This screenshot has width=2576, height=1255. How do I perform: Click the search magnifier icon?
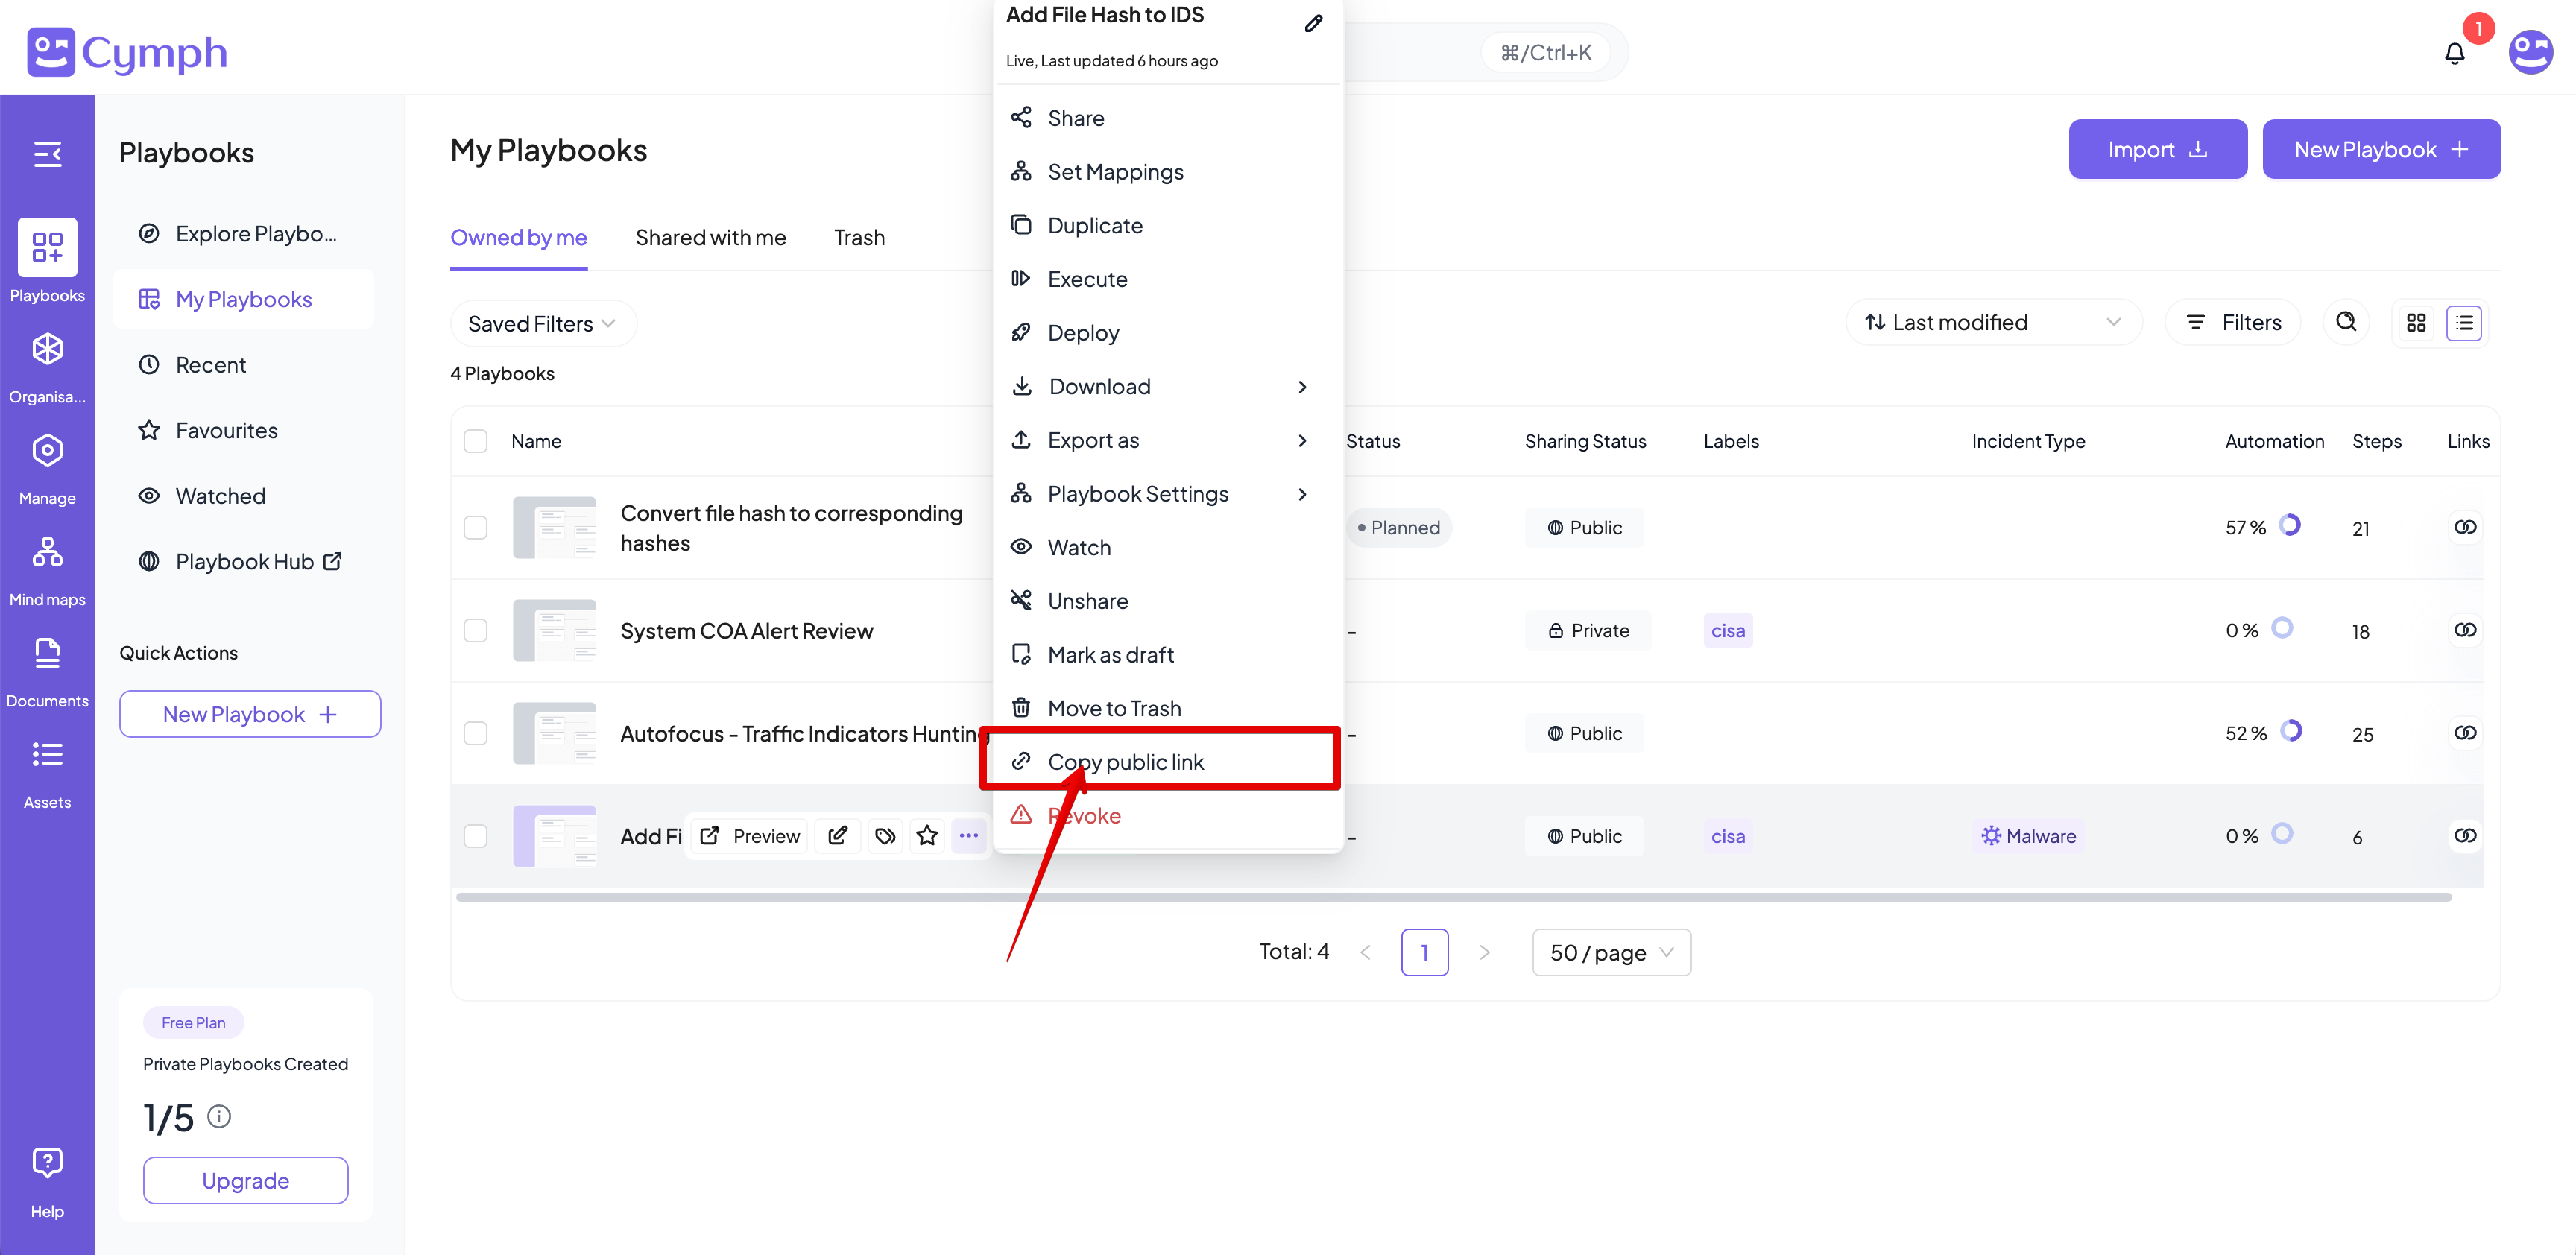coord(2345,322)
